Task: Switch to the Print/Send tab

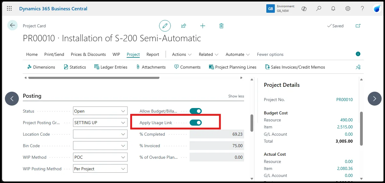Action: (x=54, y=54)
